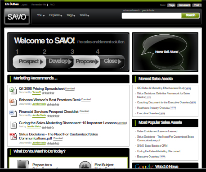Rate Rebecca Watson's Best Practices Deck stars
This screenshot has width=206, height=172.
coord(53,104)
